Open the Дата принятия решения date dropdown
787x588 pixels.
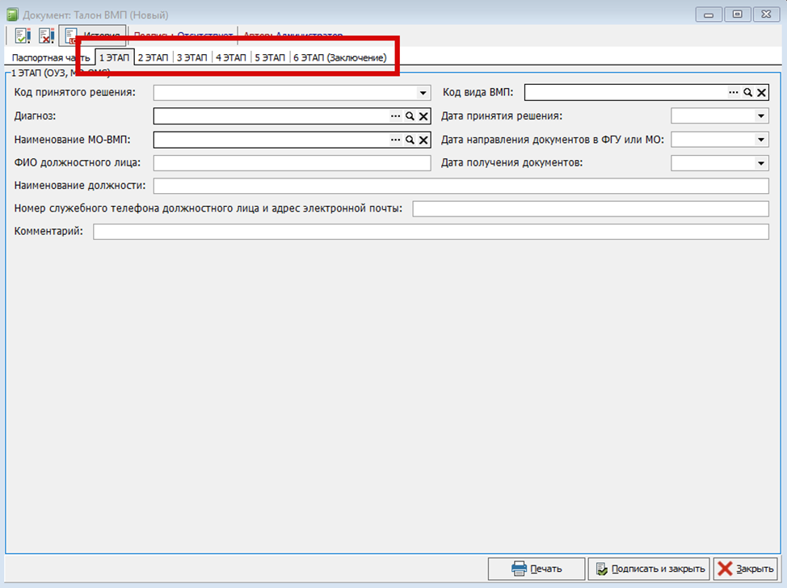pos(760,116)
